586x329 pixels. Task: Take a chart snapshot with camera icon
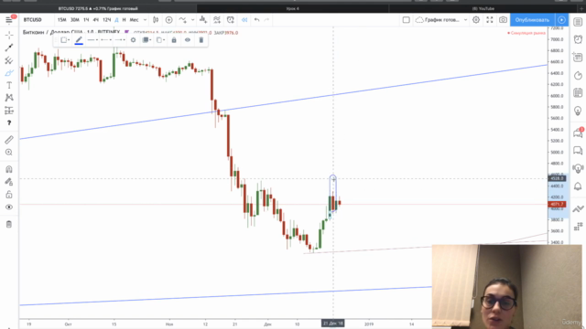click(x=503, y=20)
